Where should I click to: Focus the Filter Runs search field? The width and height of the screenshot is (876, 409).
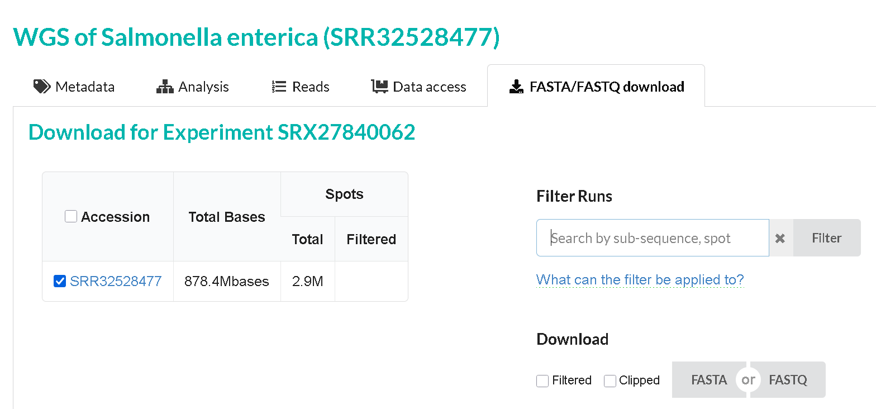[x=652, y=238]
